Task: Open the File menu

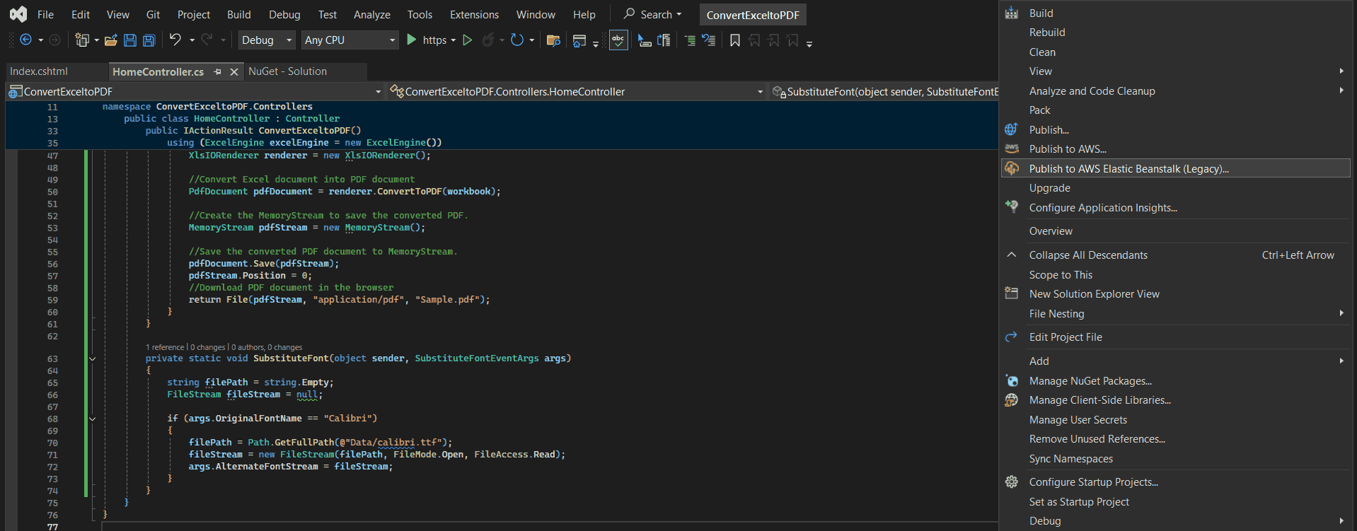Action: click(x=45, y=14)
